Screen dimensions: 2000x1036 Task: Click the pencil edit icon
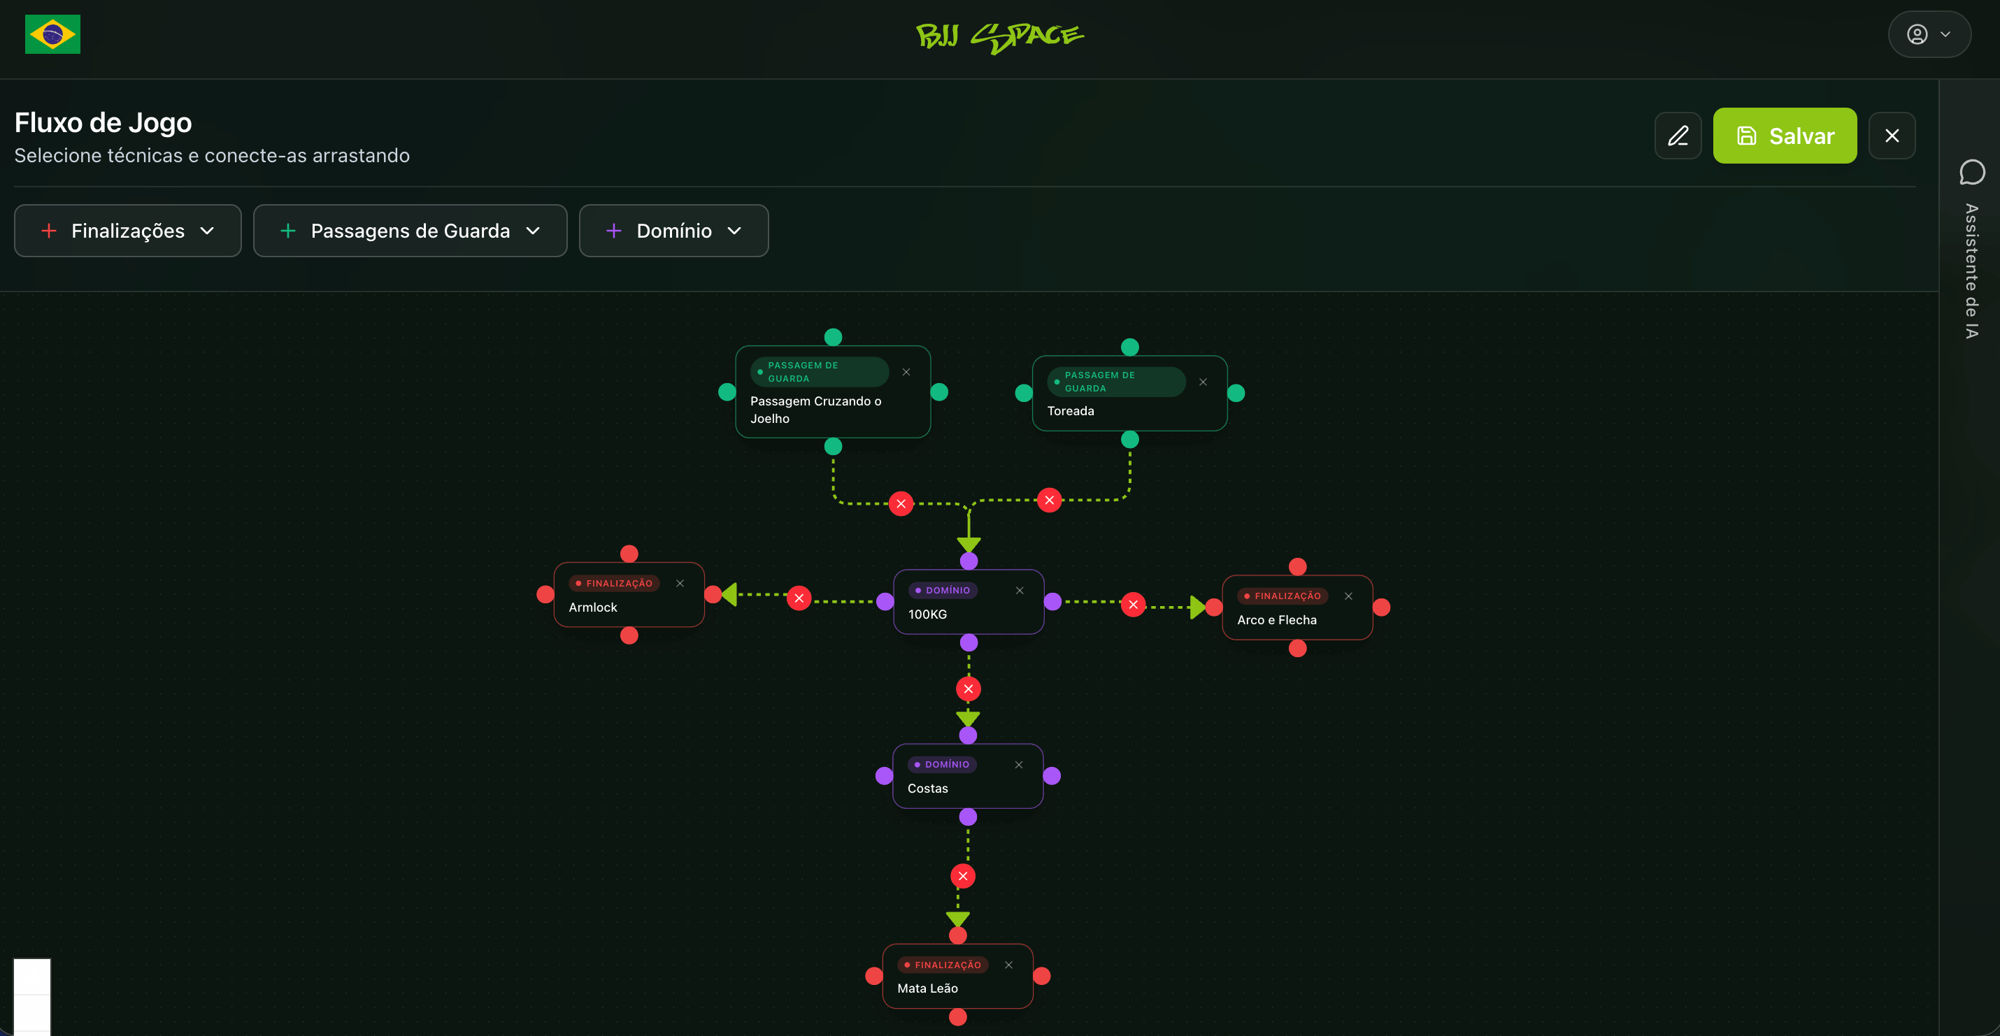pos(1678,136)
